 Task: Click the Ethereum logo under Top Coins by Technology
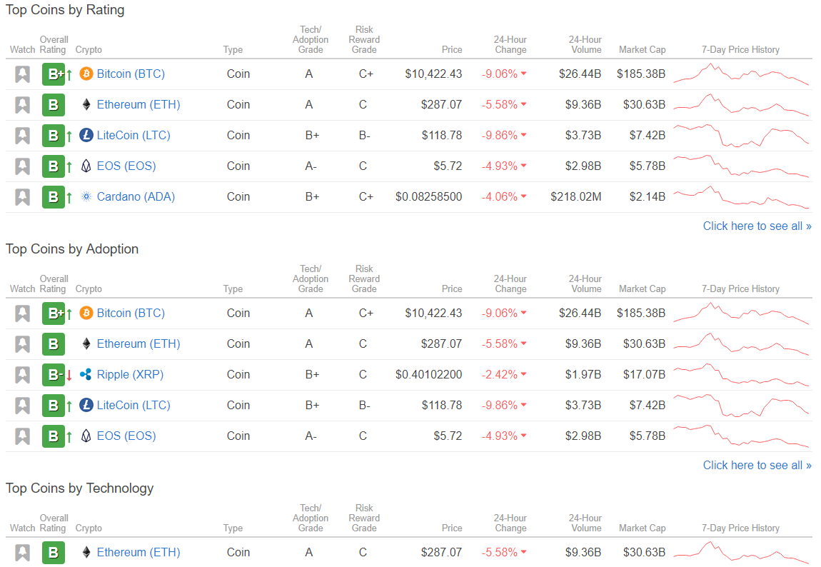click(86, 553)
